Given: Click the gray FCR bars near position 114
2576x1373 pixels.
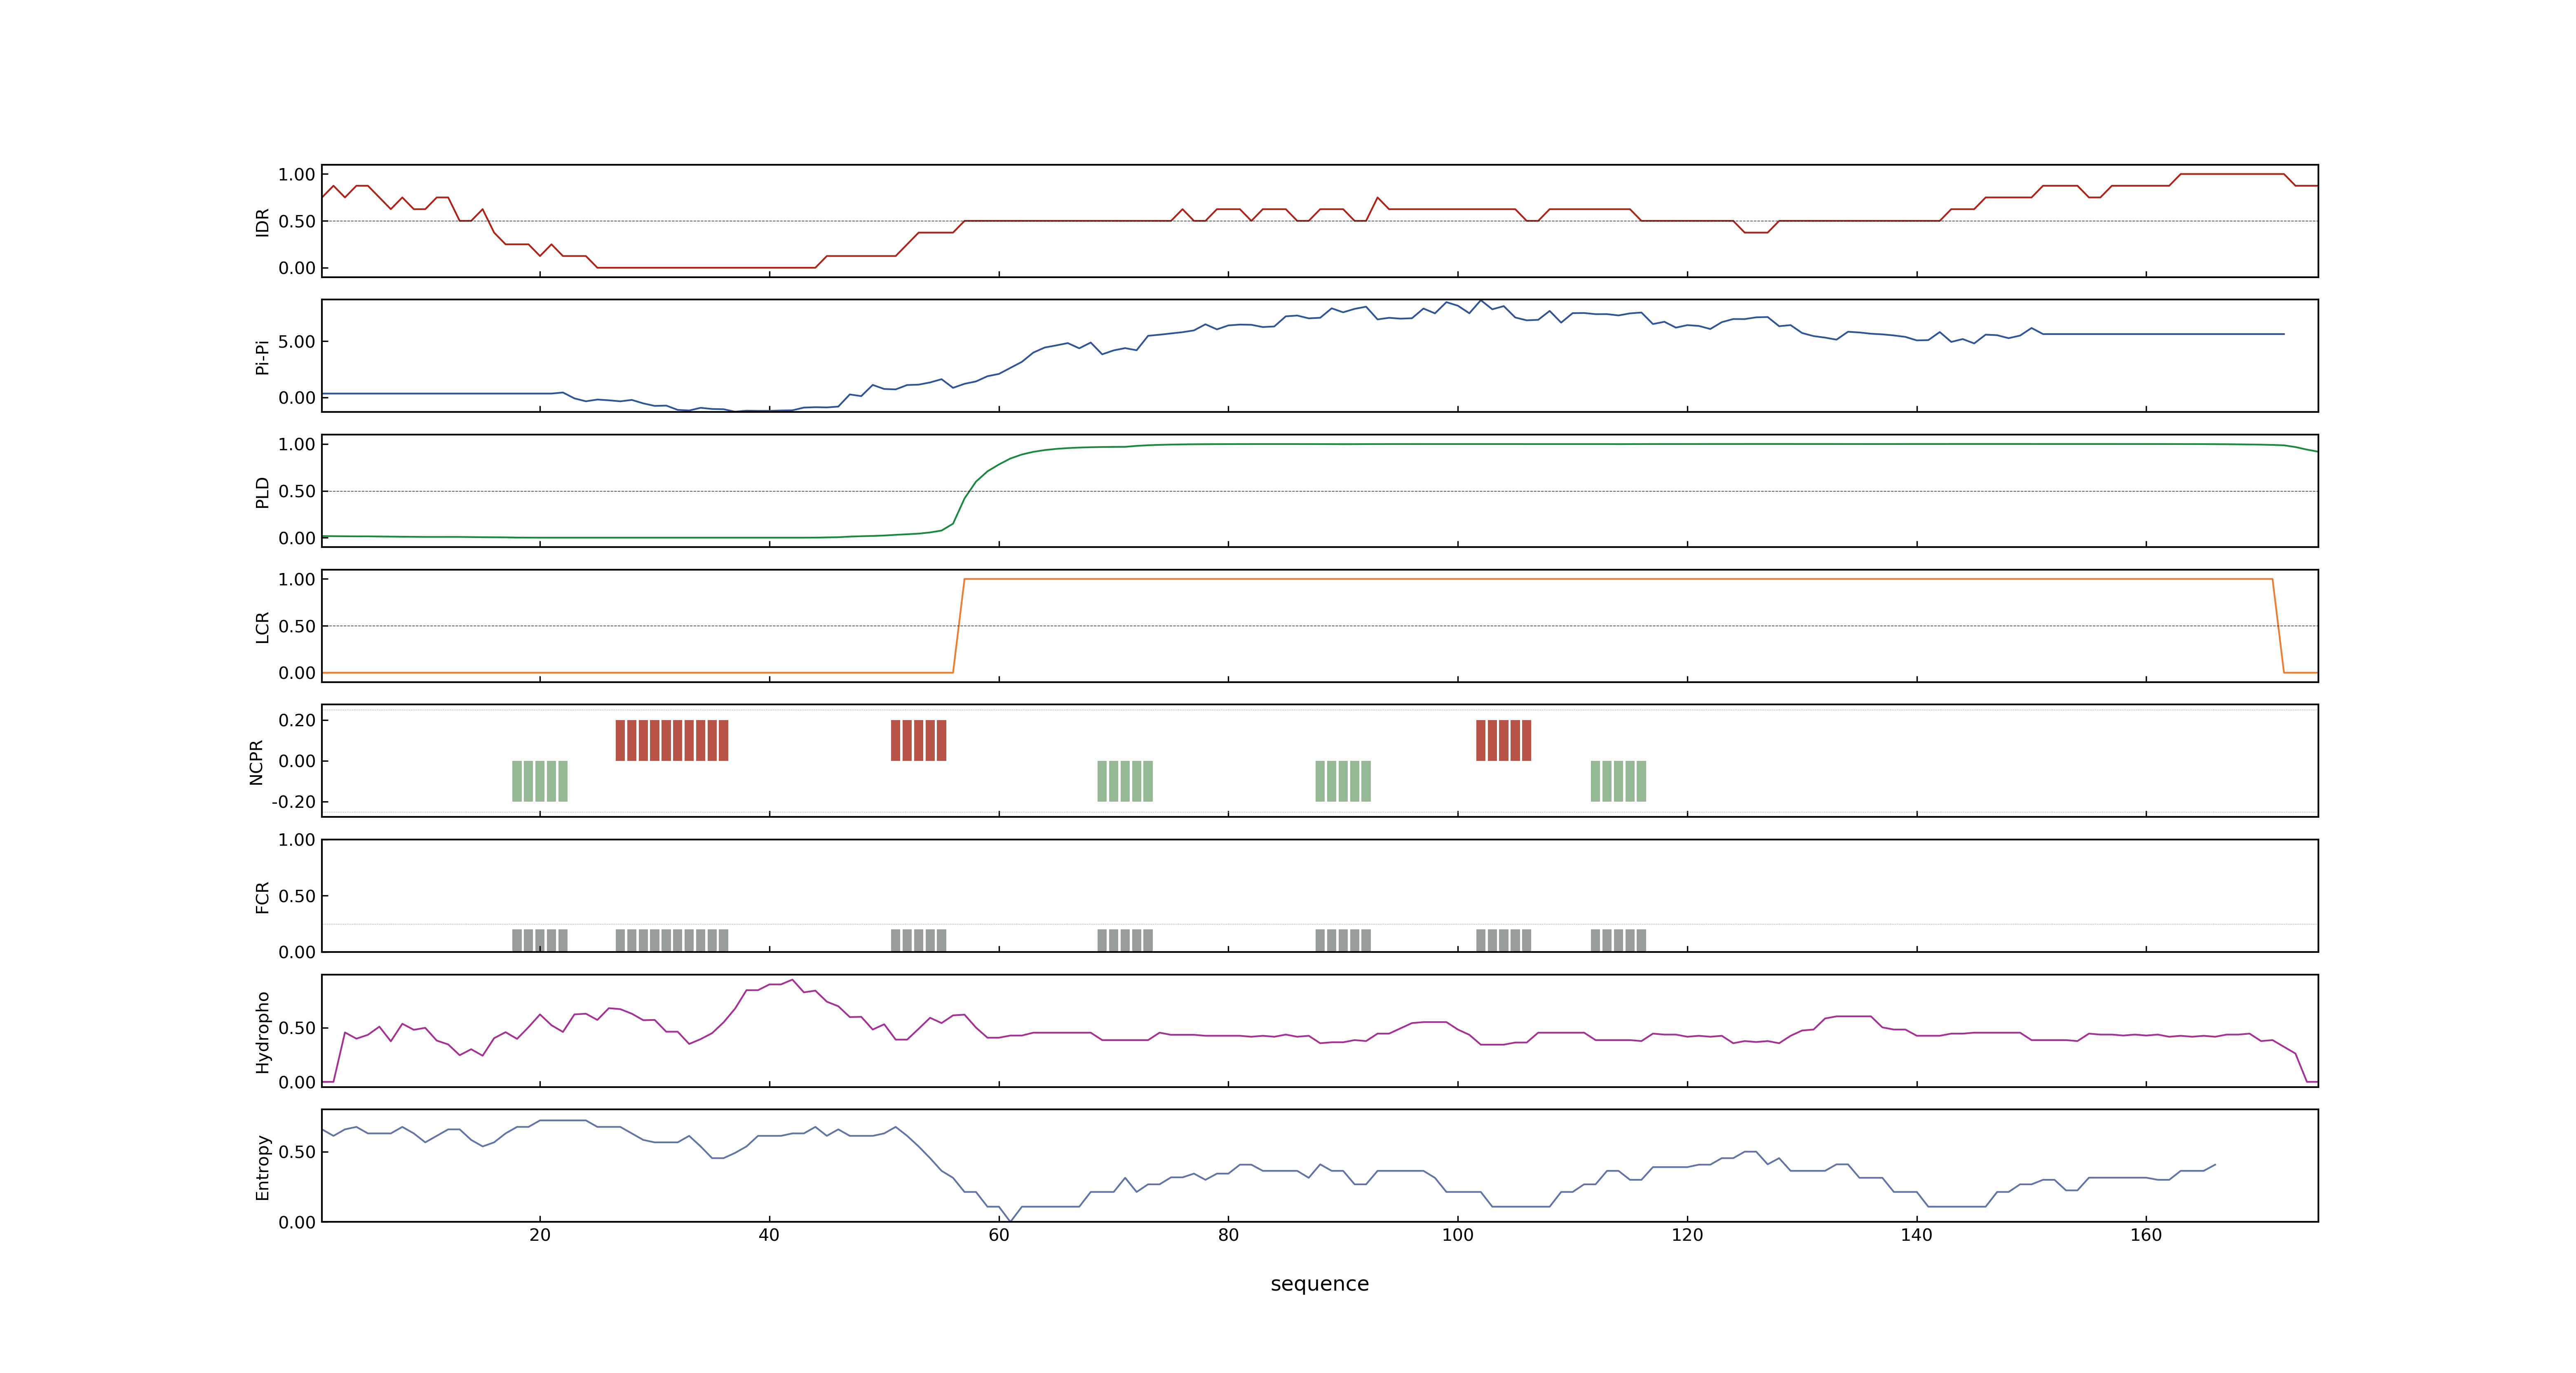Looking at the screenshot, I should (1618, 940).
